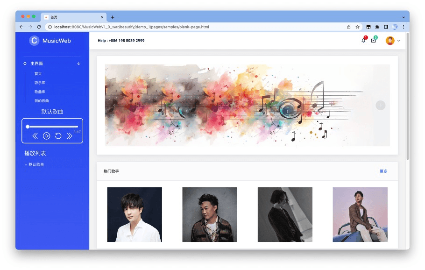Open the tab search dropdown arrow
The width and height of the screenshot is (425, 270).
click(404, 17)
